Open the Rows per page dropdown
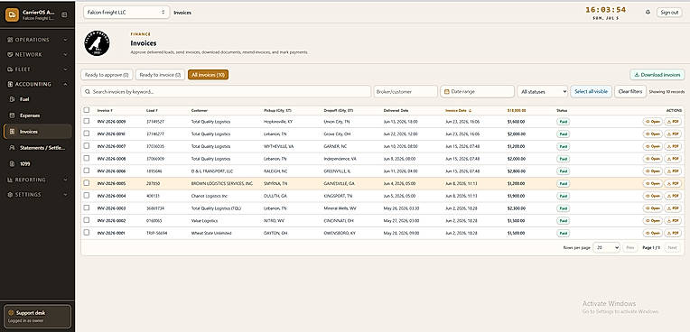The height and width of the screenshot is (332, 690). 606,247
